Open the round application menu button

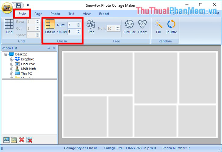(7, 8)
